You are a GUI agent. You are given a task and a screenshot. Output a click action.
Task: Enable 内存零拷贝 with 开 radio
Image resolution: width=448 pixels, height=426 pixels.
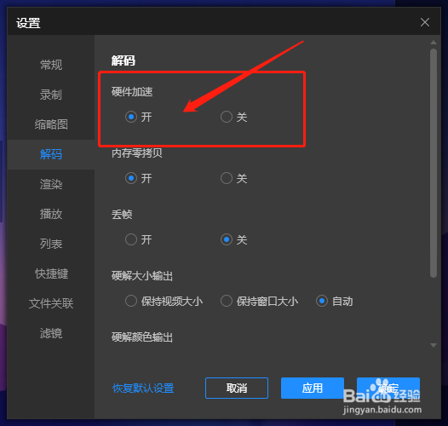click(131, 178)
